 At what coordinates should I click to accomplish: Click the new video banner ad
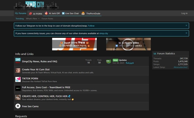(128, 44)
